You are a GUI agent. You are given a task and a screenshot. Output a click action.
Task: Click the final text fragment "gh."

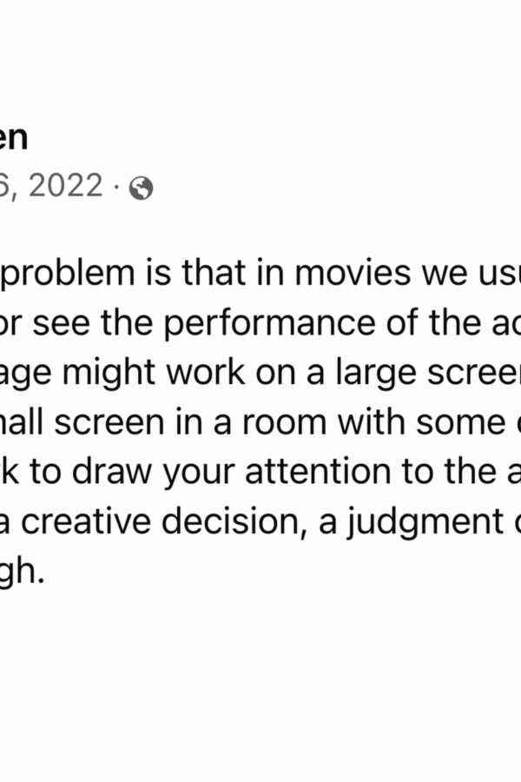(x=22, y=573)
